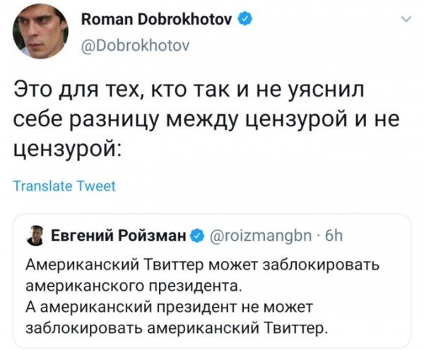
Task: Open Roman Dobrokhotov's profile picture
Action: (x=40, y=31)
